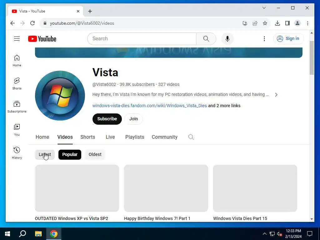Click thumbnail above OUTDATED Windows XP video
Image resolution: width=320 pixels, height=240 pixels.
[77, 188]
